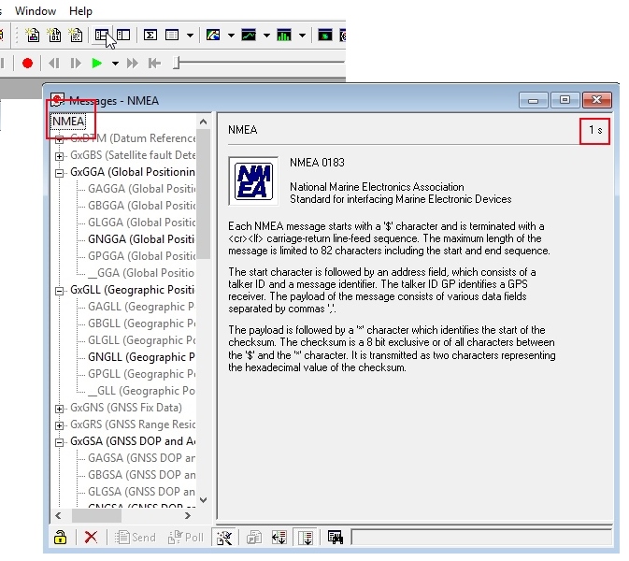Open the Map View icon
The image size is (629, 561).
(213, 36)
